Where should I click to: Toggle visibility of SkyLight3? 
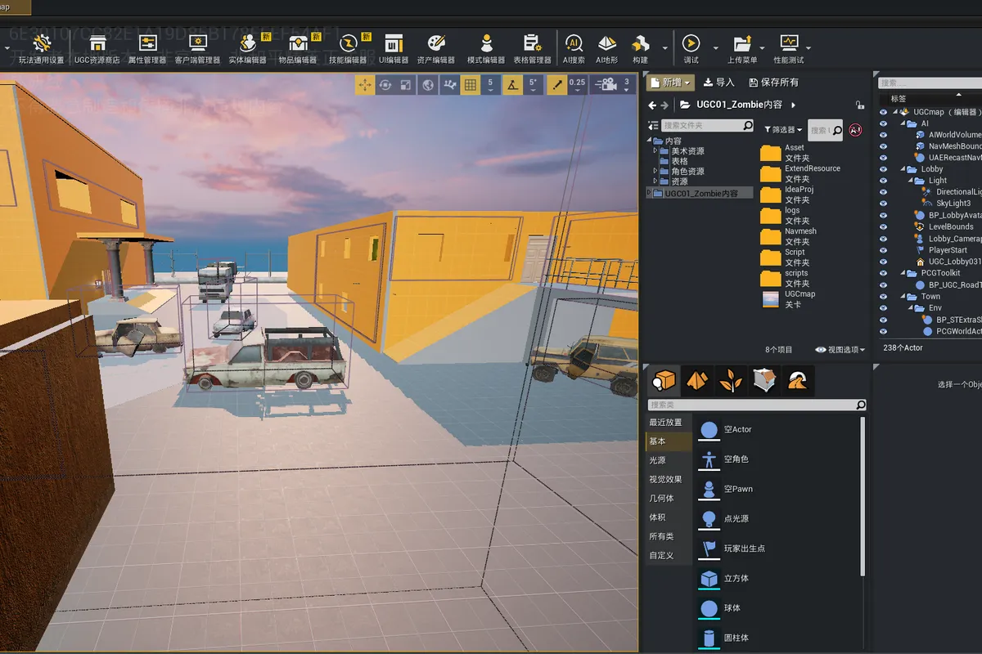coord(883,204)
